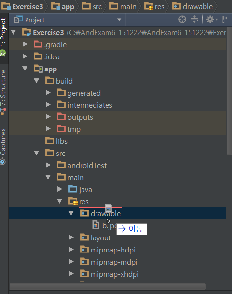Select the b.jpg image file icon
Viewport: 232px width, 294px height.
click(x=96, y=224)
